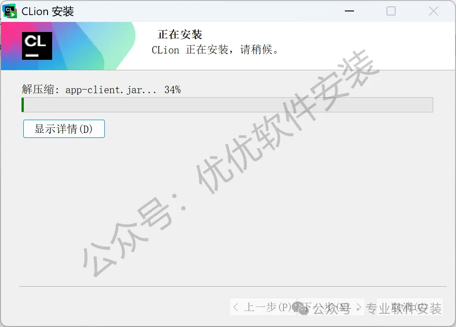Image resolution: width=456 pixels, height=327 pixels.
Task: Click the 'CLion 安装' window title text
Action: click(48, 11)
